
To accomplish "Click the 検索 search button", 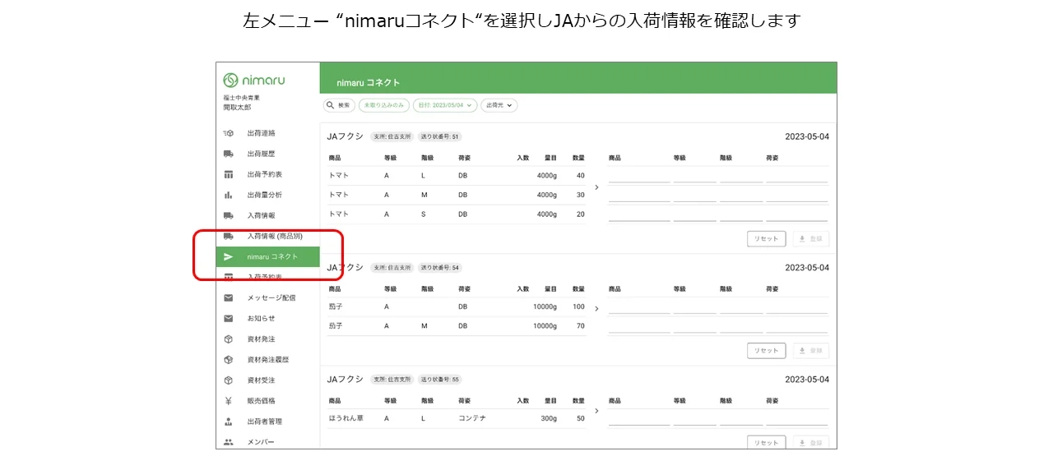I will [339, 105].
